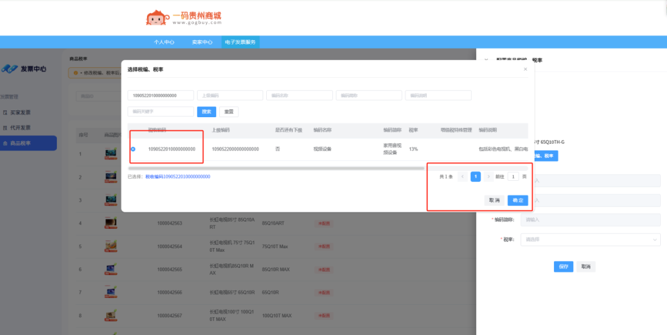
Task: Click the model text 75Q10T Max
Action: [275, 247]
